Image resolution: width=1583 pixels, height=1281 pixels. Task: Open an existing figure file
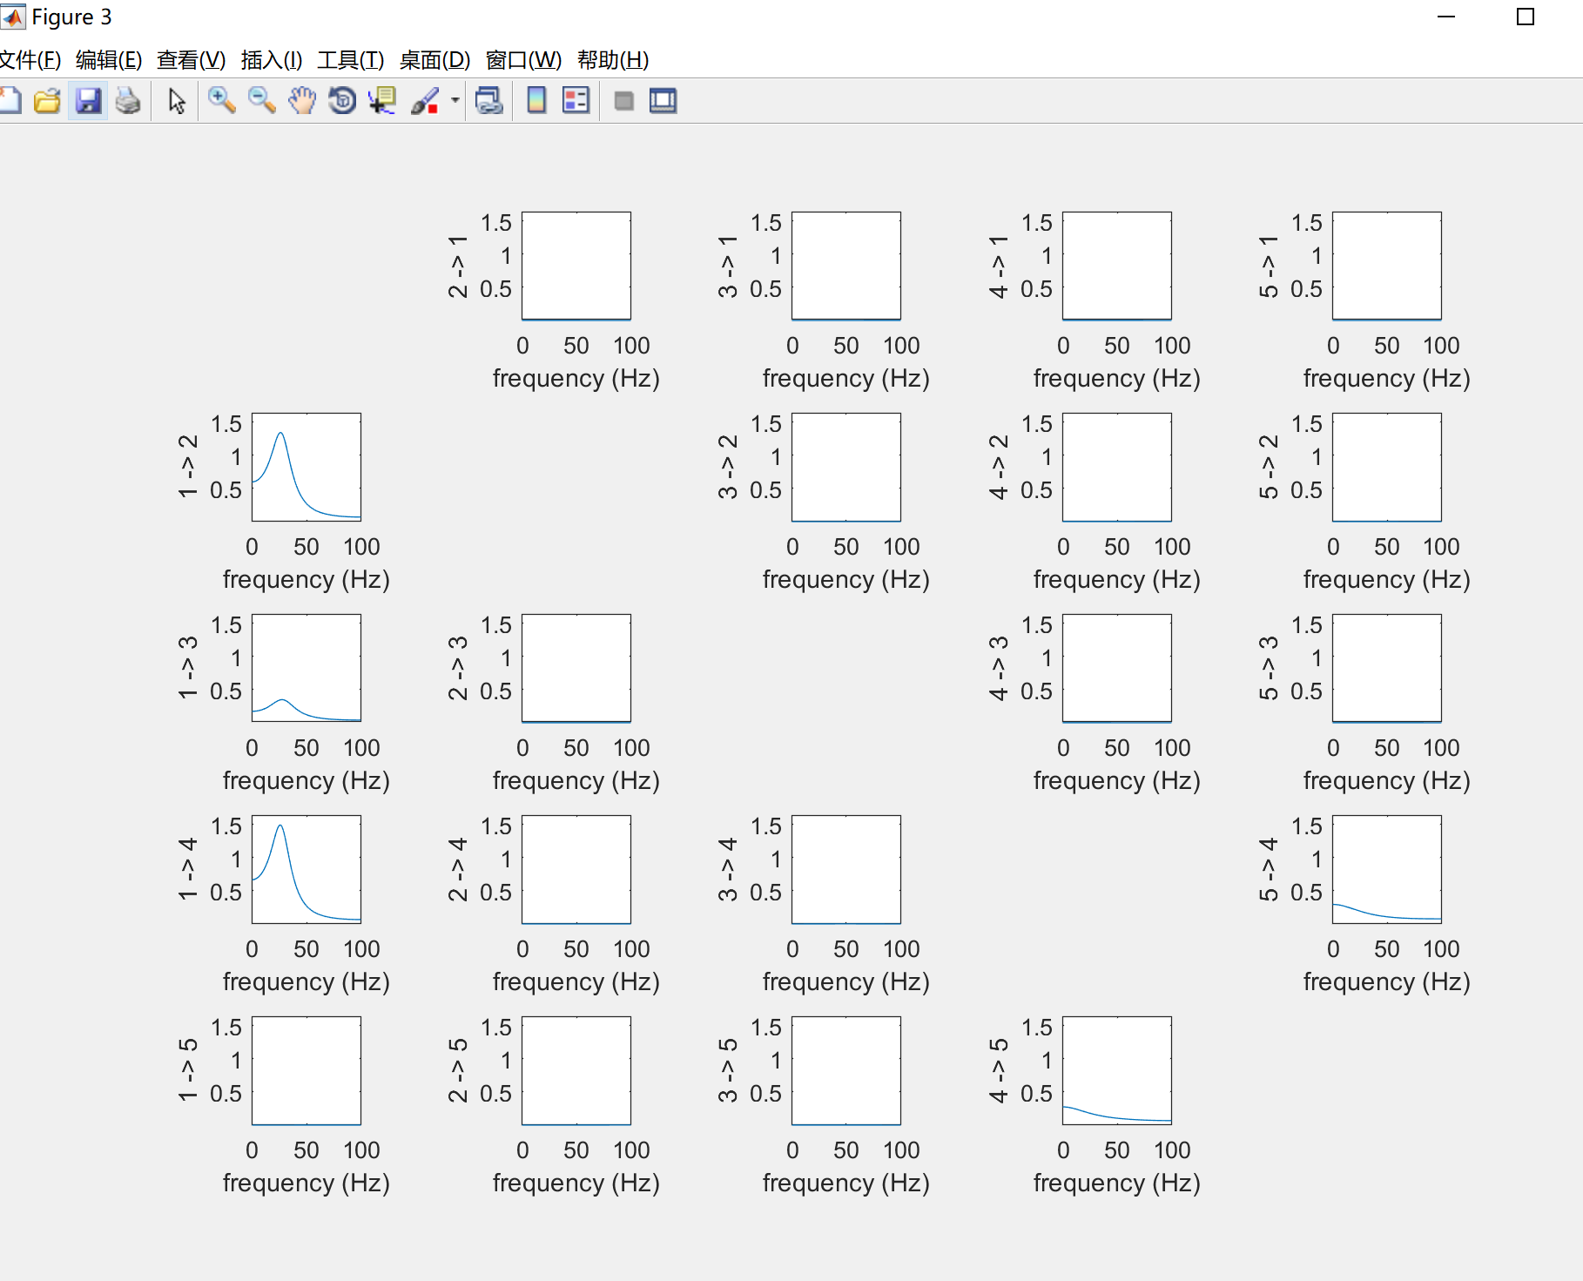click(48, 100)
